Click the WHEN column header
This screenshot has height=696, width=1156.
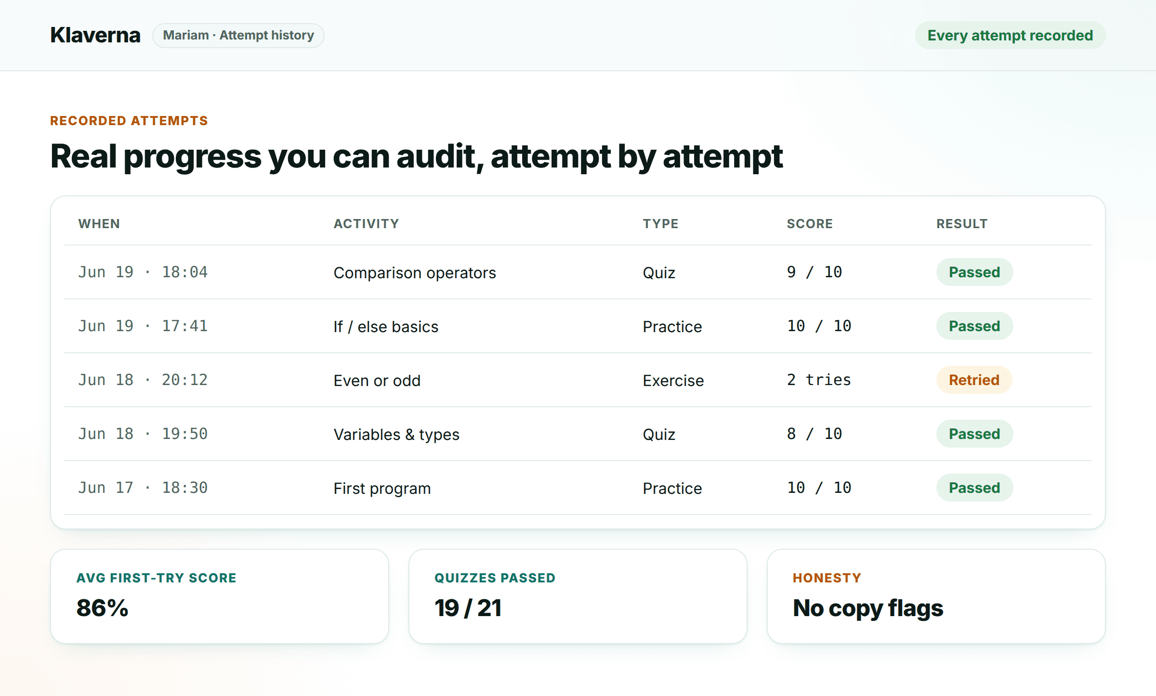(99, 224)
